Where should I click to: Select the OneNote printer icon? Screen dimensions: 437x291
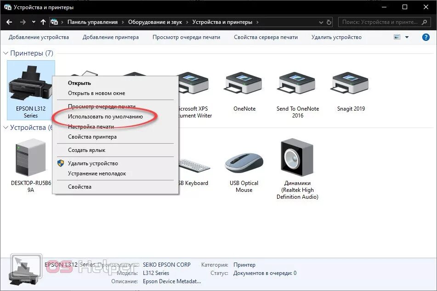pos(244,83)
